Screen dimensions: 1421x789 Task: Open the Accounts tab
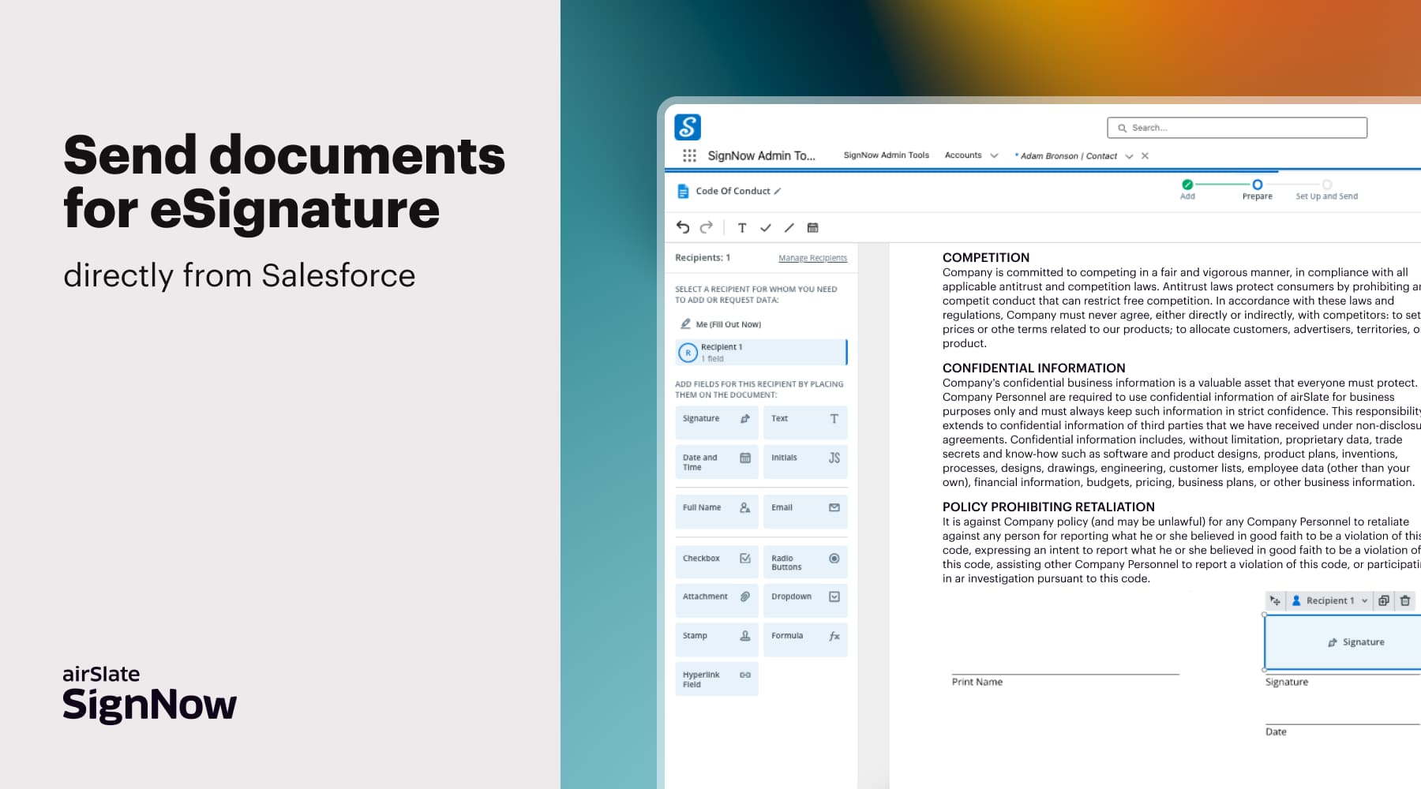click(x=963, y=155)
